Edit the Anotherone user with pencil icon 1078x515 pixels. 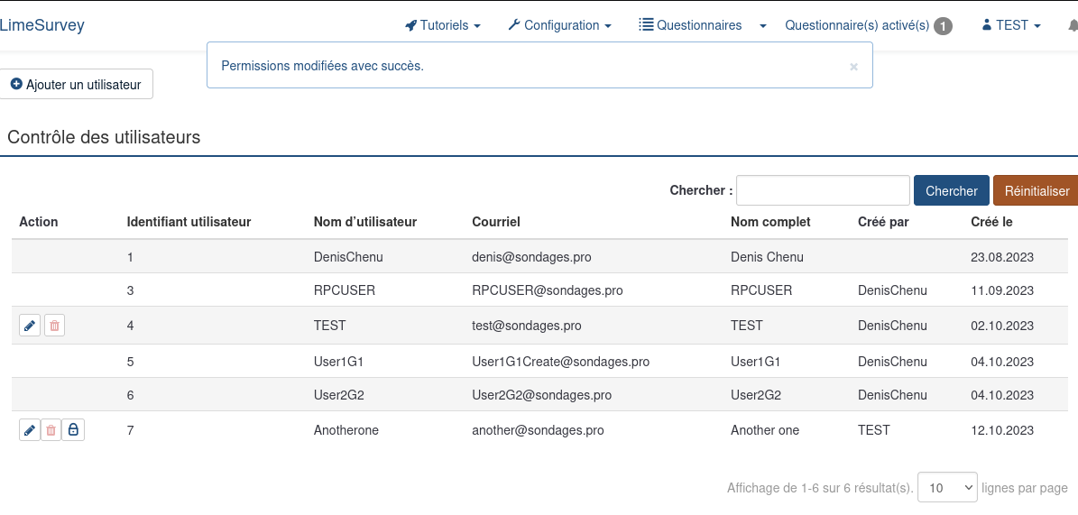pyautogui.click(x=30, y=430)
